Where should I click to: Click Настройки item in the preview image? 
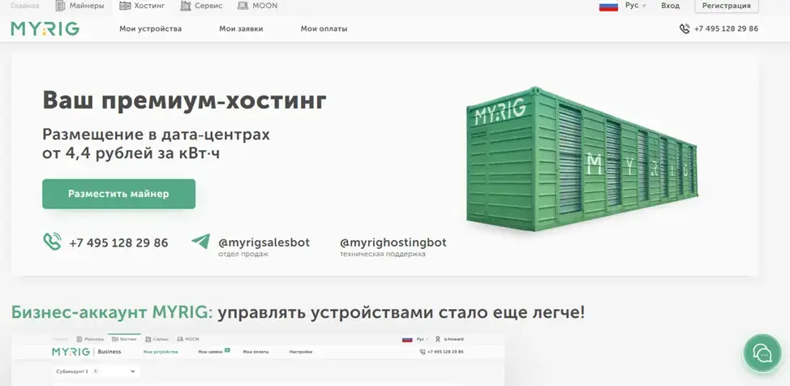point(301,352)
